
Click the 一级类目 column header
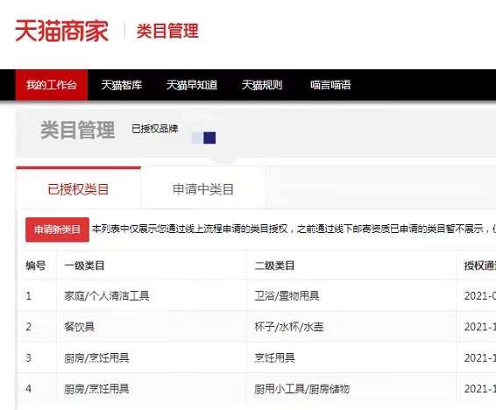click(x=84, y=265)
